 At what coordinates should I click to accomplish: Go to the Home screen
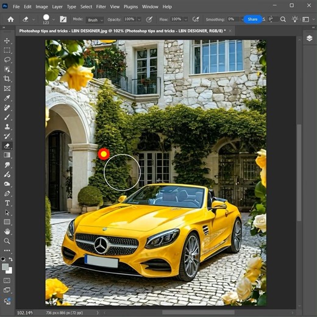tap(10, 20)
